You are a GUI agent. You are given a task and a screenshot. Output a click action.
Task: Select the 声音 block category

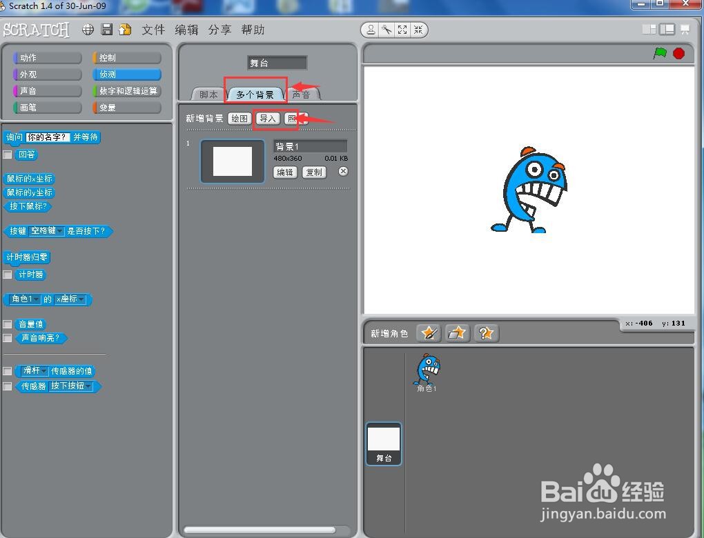point(47,90)
